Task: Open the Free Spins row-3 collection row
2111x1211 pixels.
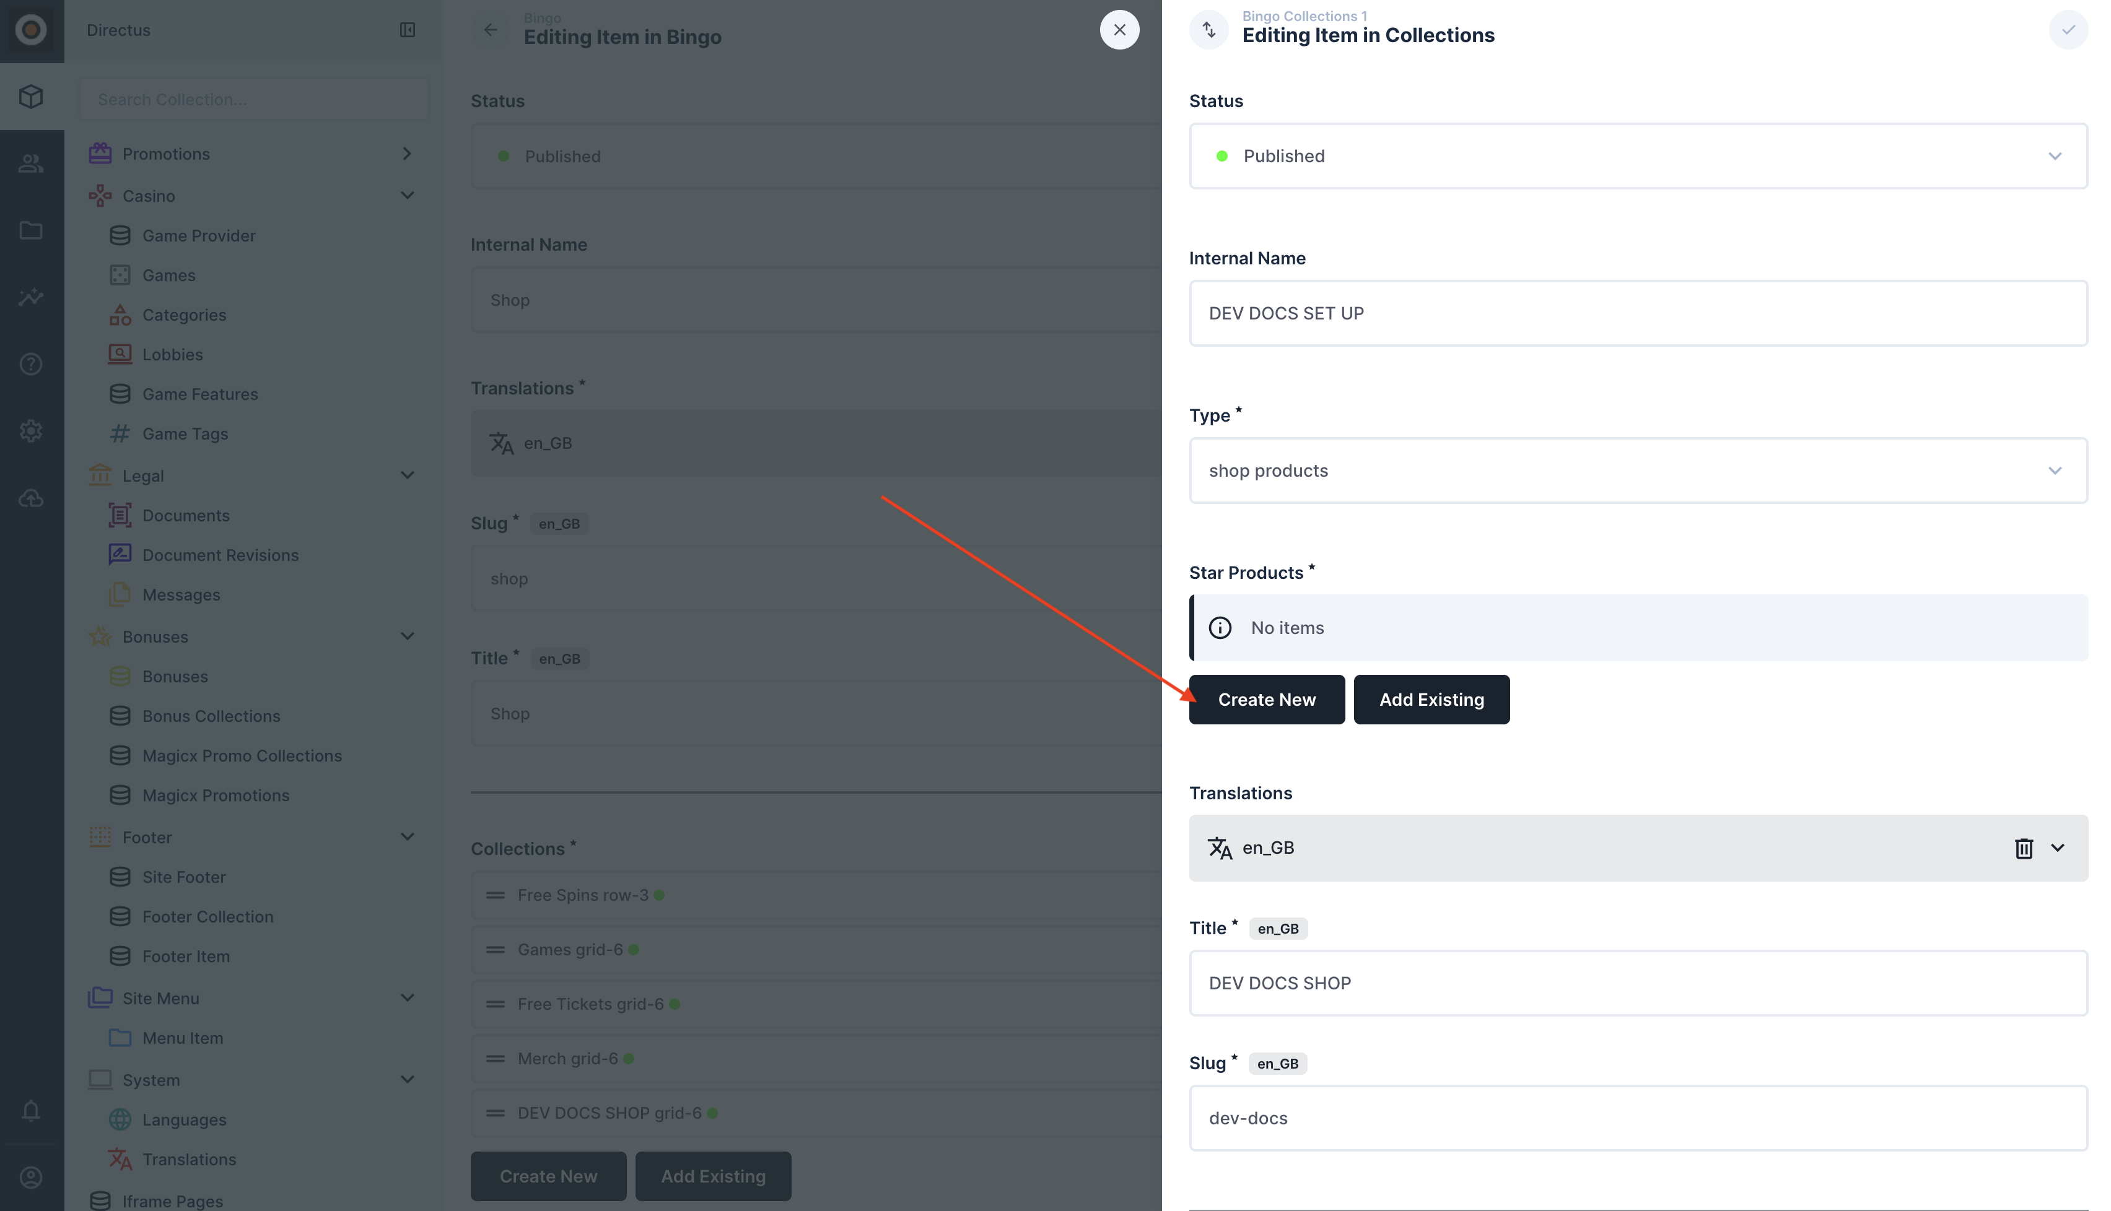Action: pos(815,896)
